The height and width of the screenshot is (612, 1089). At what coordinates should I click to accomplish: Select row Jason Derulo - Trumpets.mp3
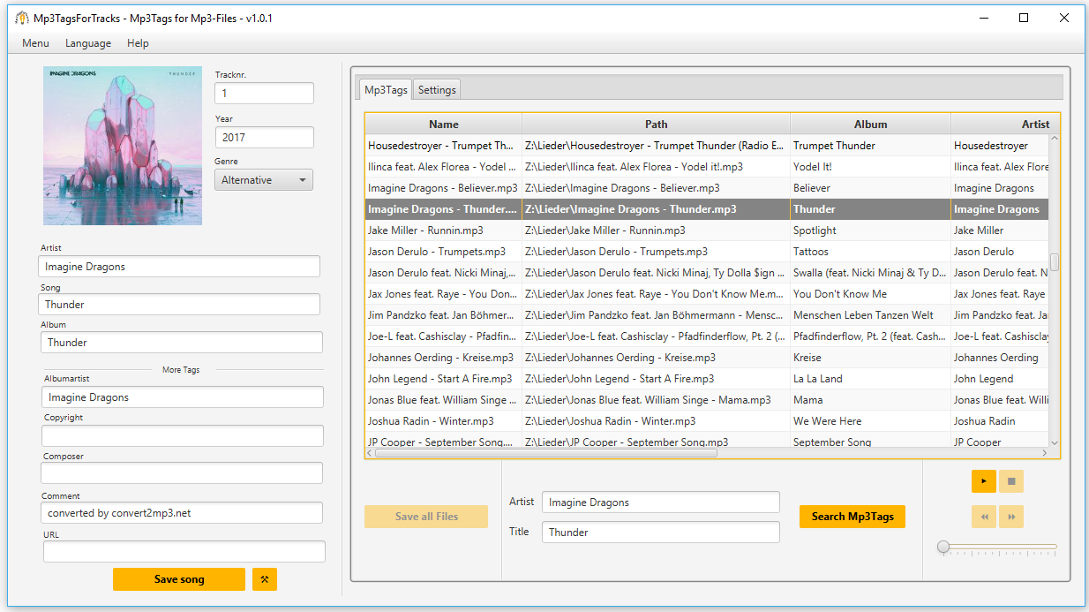coord(707,252)
